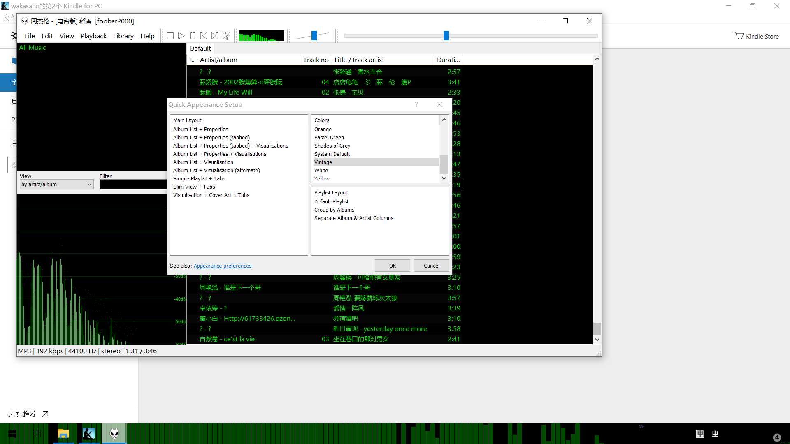
Task: Select the Default playlist tab
Action: [200, 48]
